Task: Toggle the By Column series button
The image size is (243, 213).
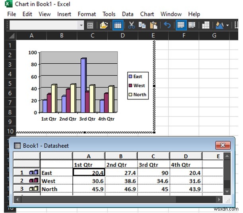Action: click(x=192, y=25)
